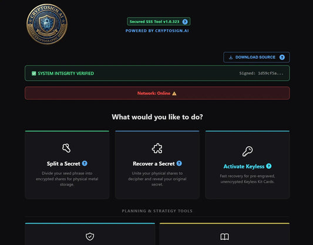Open help icon beside Recover a Secret
Image resolution: width=313 pixels, height=245 pixels.
click(x=179, y=164)
